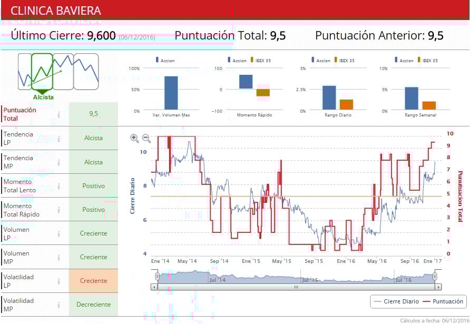
Task: Click orange Creciente value for Volatilidad LP
Action: click(x=93, y=281)
